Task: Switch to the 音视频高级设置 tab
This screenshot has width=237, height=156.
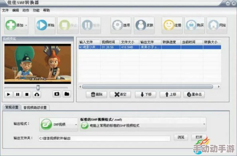Action: pyautogui.click(x=35, y=108)
